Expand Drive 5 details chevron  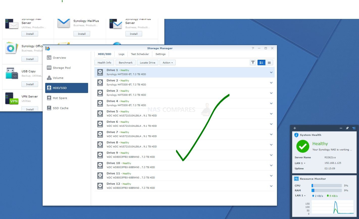271,114
